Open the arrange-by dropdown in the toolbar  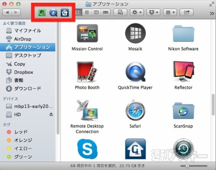point(170,13)
